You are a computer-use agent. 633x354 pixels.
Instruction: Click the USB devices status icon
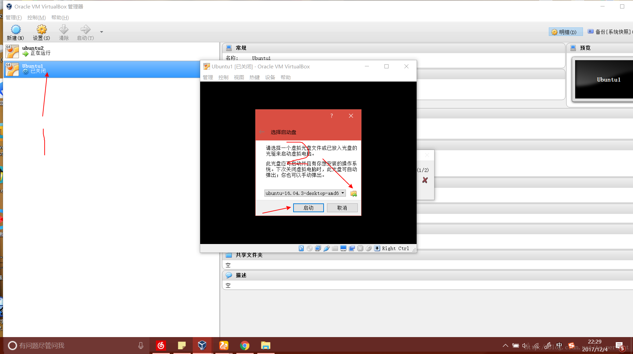(x=326, y=248)
